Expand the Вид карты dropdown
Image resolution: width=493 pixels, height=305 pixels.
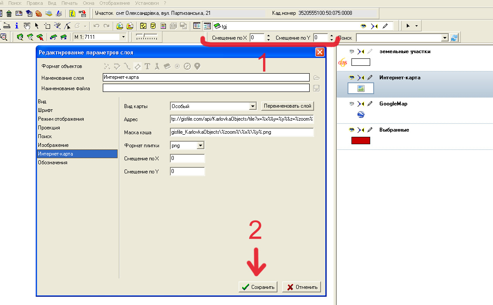click(253, 106)
